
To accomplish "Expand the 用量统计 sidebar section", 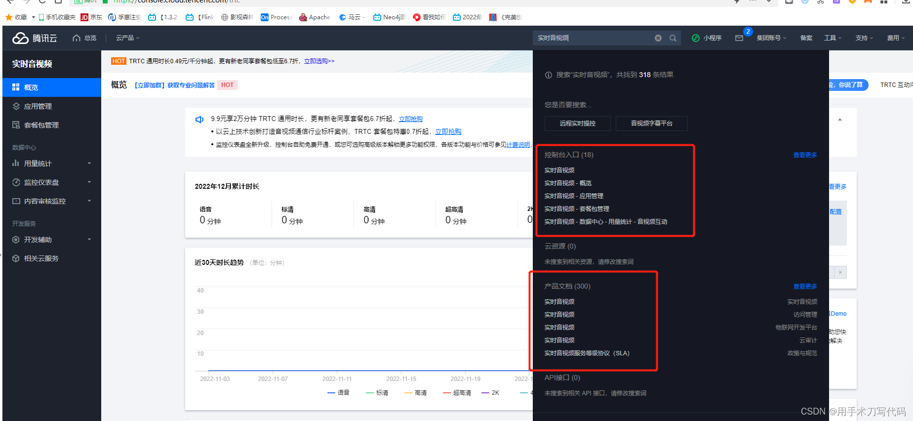I will [x=89, y=164].
